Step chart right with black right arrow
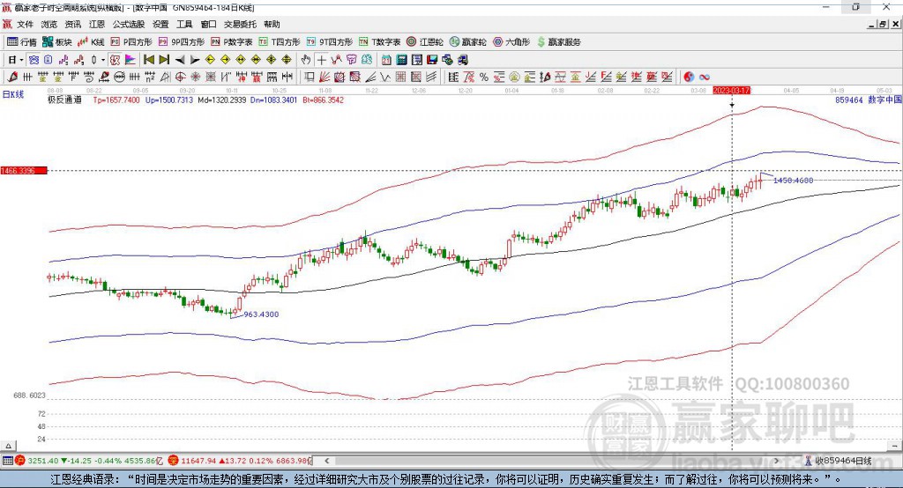The width and height of the screenshot is (903, 488). pyautogui.click(x=195, y=60)
